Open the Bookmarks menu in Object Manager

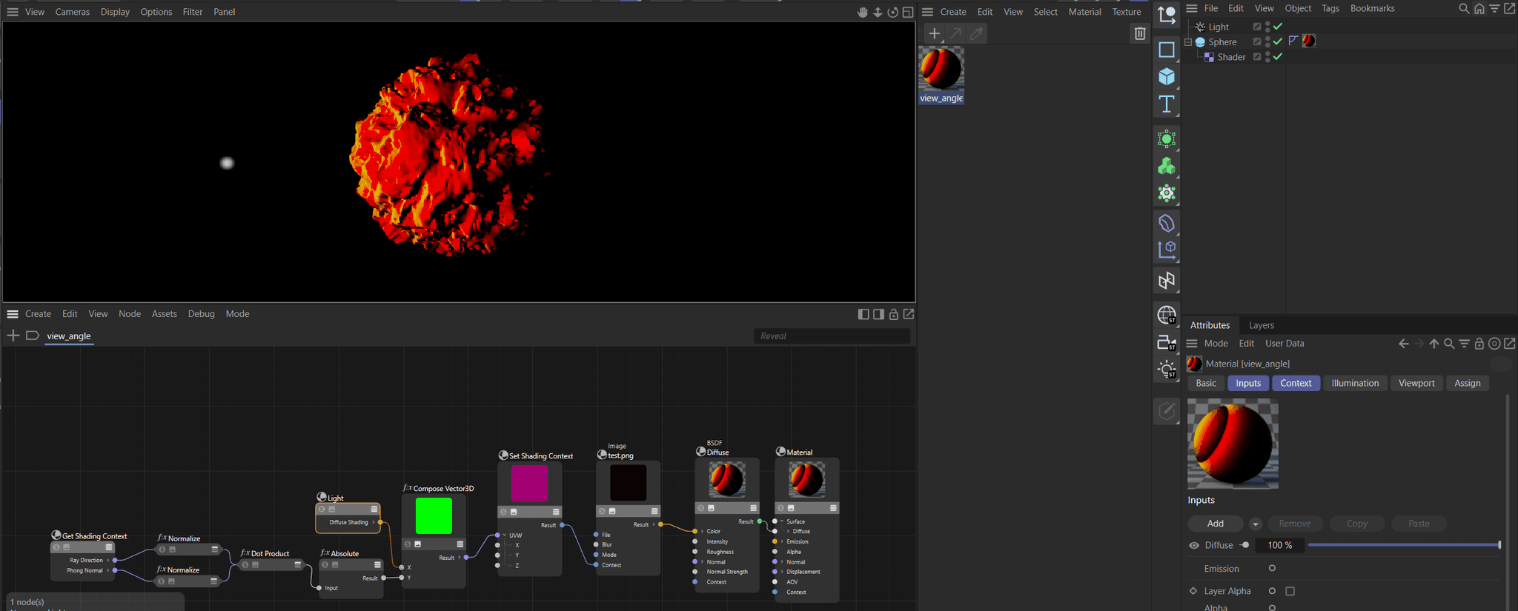(1372, 8)
